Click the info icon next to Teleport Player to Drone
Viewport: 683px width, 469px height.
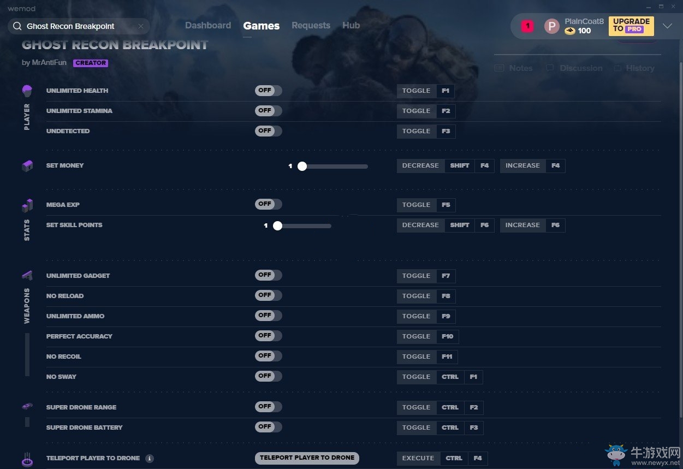pyautogui.click(x=150, y=459)
